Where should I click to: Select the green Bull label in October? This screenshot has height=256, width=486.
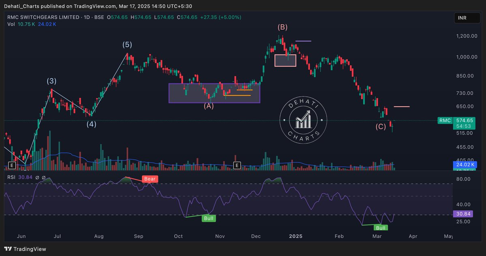[209, 218]
